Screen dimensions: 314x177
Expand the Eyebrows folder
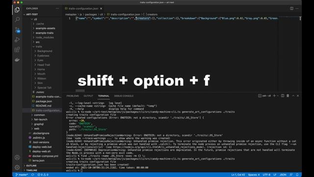pyautogui.click(x=42, y=56)
